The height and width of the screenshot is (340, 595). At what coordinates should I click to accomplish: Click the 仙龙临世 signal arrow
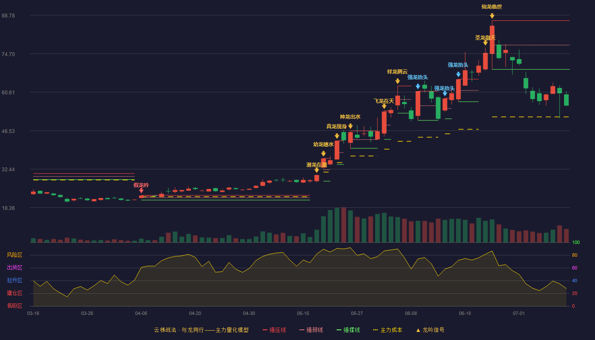(492, 16)
